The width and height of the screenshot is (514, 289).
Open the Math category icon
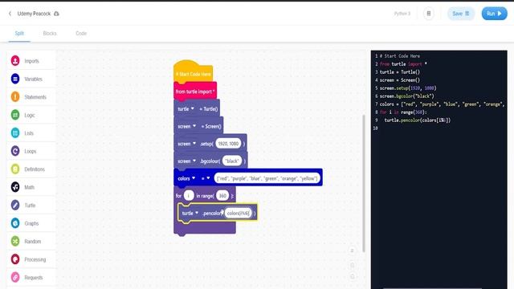(x=15, y=187)
